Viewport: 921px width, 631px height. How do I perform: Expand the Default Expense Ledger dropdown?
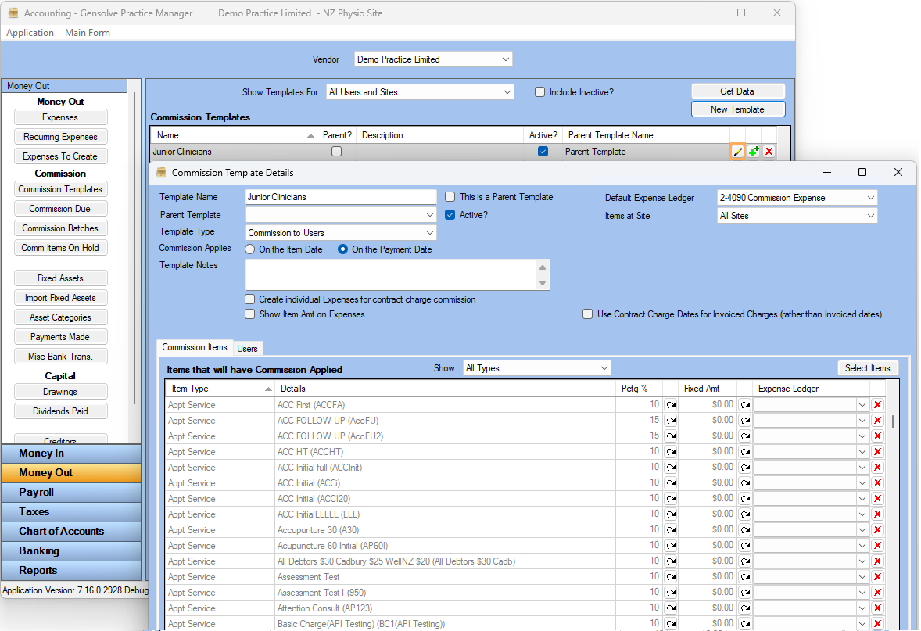(x=870, y=198)
